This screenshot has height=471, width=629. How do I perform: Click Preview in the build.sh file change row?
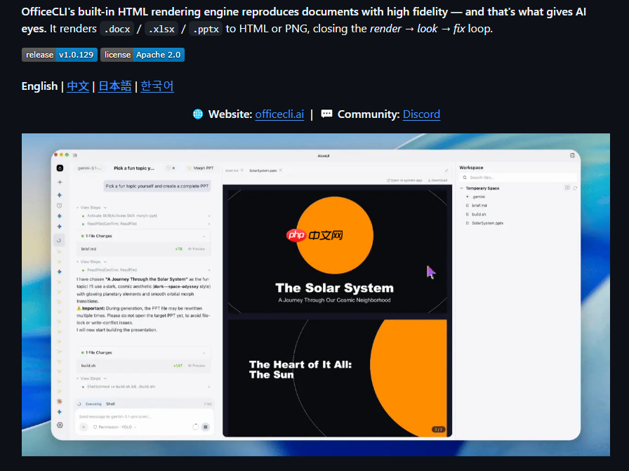pos(197,366)
